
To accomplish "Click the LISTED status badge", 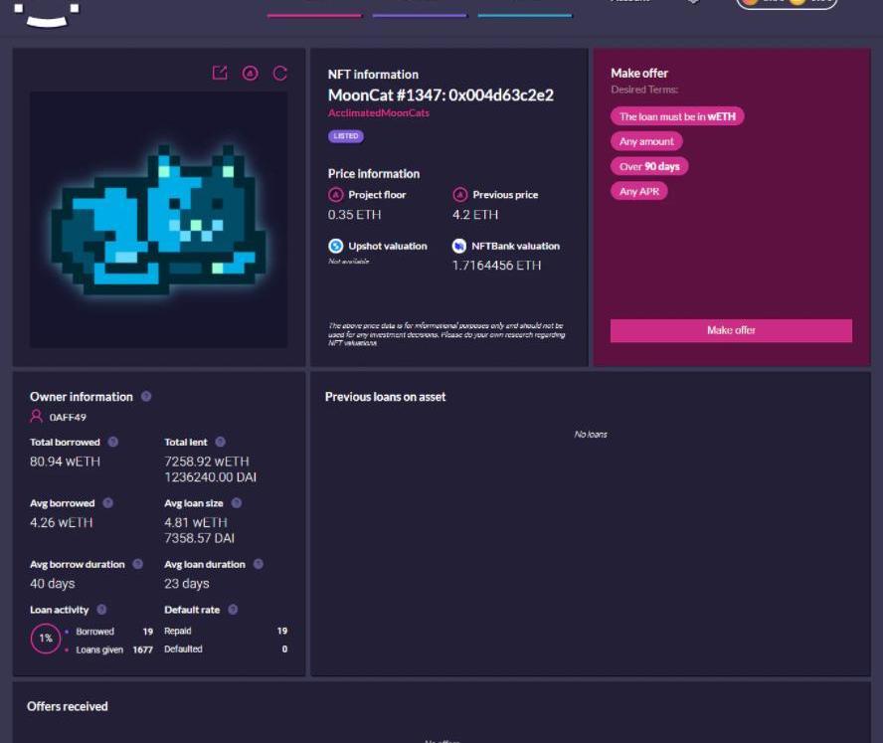I will (345, 136).
